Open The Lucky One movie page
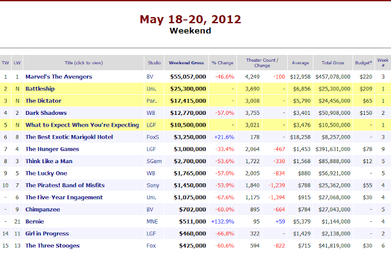 click(x=46, y=173)
